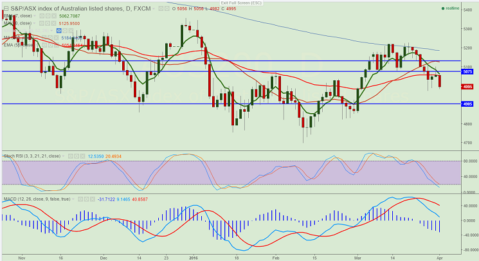Screen dimensions: 479x261
Task: Open the MACD legend dropdown arrow
Action: click(x=73, y=199)
